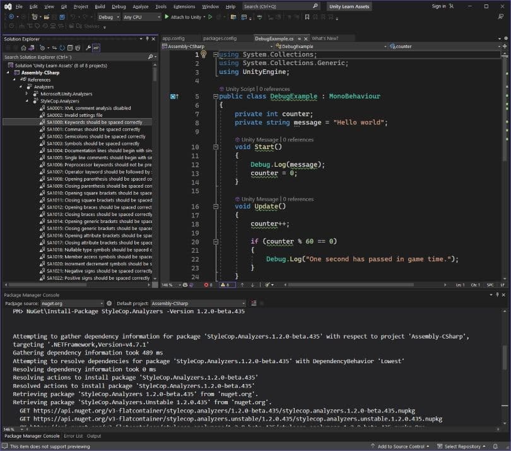Click the green Attach to Unity play icon

tap(167, 17)
